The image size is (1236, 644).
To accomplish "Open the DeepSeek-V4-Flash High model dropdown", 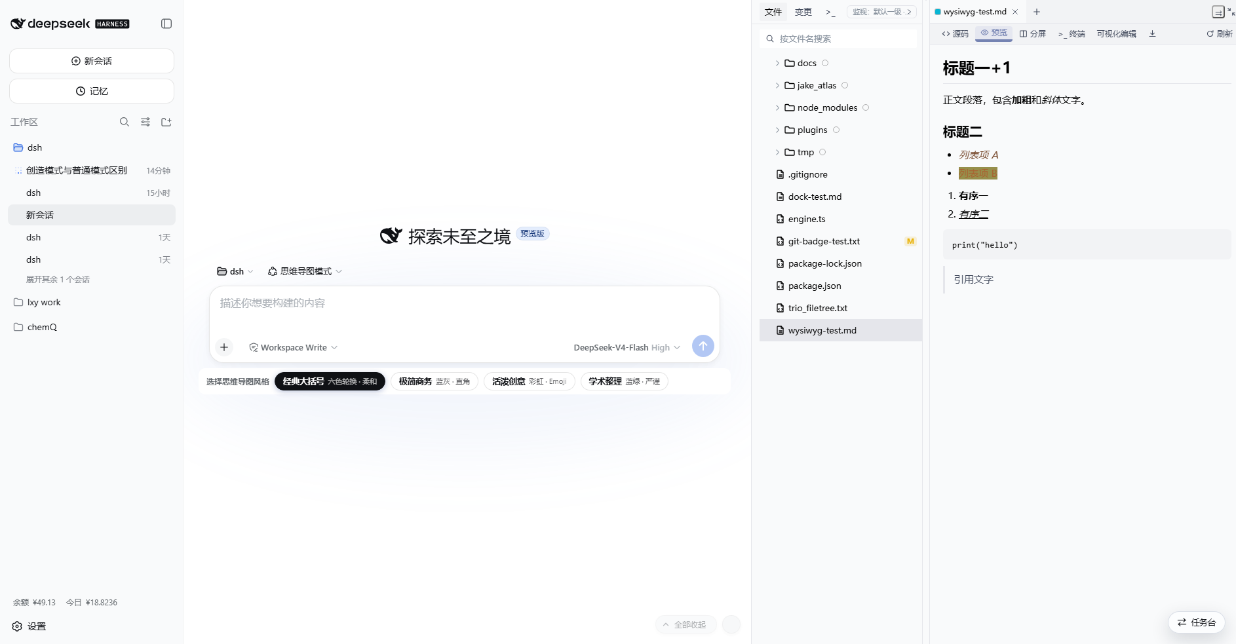I will point(627,347).
